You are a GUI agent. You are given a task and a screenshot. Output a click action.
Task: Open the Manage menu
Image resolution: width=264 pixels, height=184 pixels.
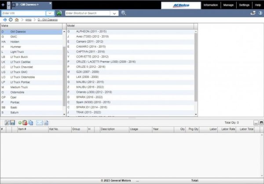pyautogui.click(x=228, y=5)
